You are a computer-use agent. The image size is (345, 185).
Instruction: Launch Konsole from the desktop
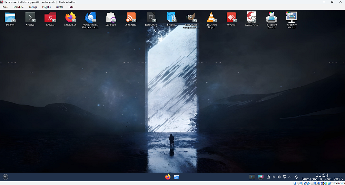click(x=30, y=18)
